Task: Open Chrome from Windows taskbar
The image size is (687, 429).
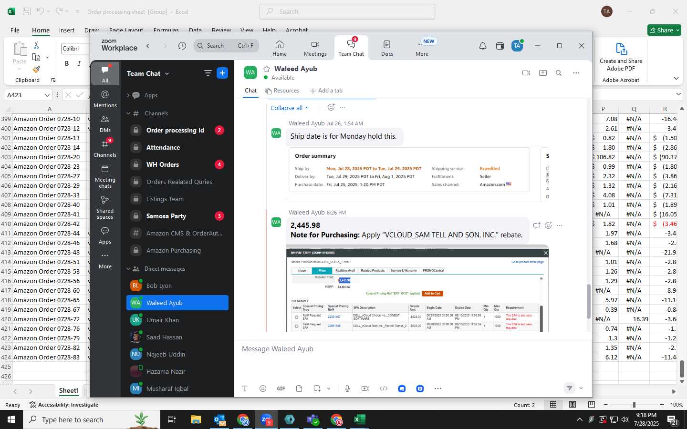Action: [243, 419]
